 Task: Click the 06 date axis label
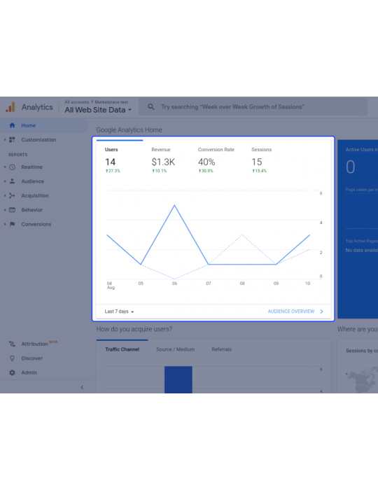(x=174, y=283)
